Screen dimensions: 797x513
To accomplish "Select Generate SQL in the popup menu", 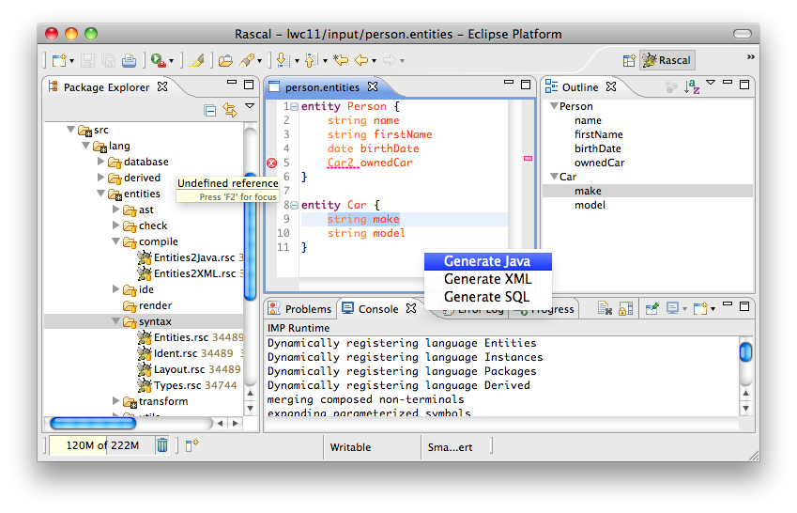I will pos(486,297).
